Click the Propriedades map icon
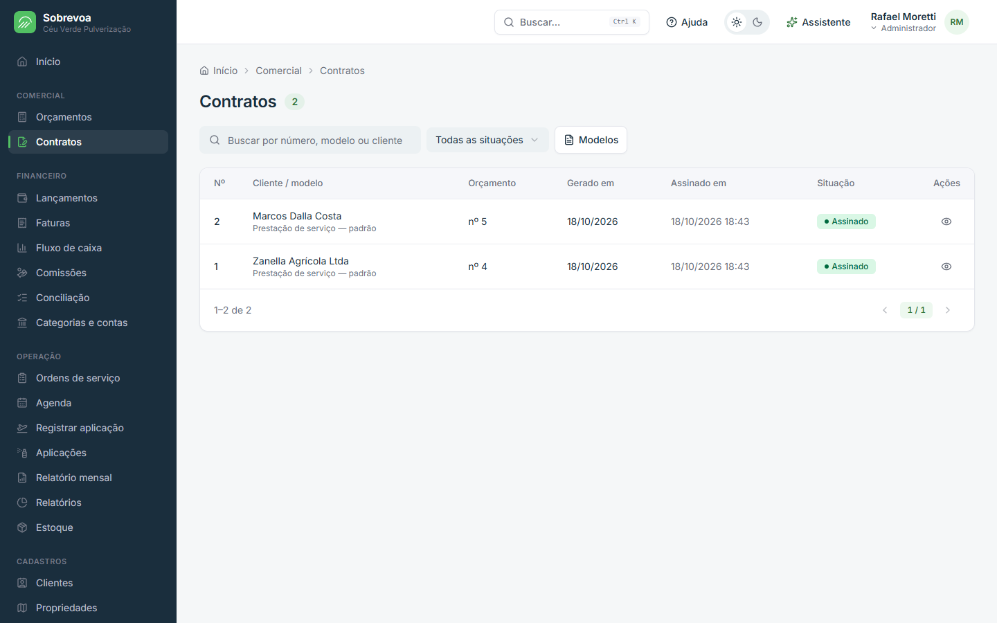The height and width of the screenshot is (623, 997). [22, 608]
